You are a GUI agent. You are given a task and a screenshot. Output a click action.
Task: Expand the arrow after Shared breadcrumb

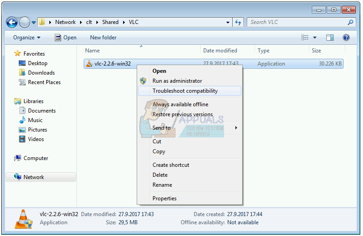pyautogui.click(x=124, y=22)
